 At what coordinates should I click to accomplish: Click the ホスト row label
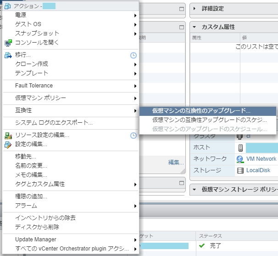point(201,147)
